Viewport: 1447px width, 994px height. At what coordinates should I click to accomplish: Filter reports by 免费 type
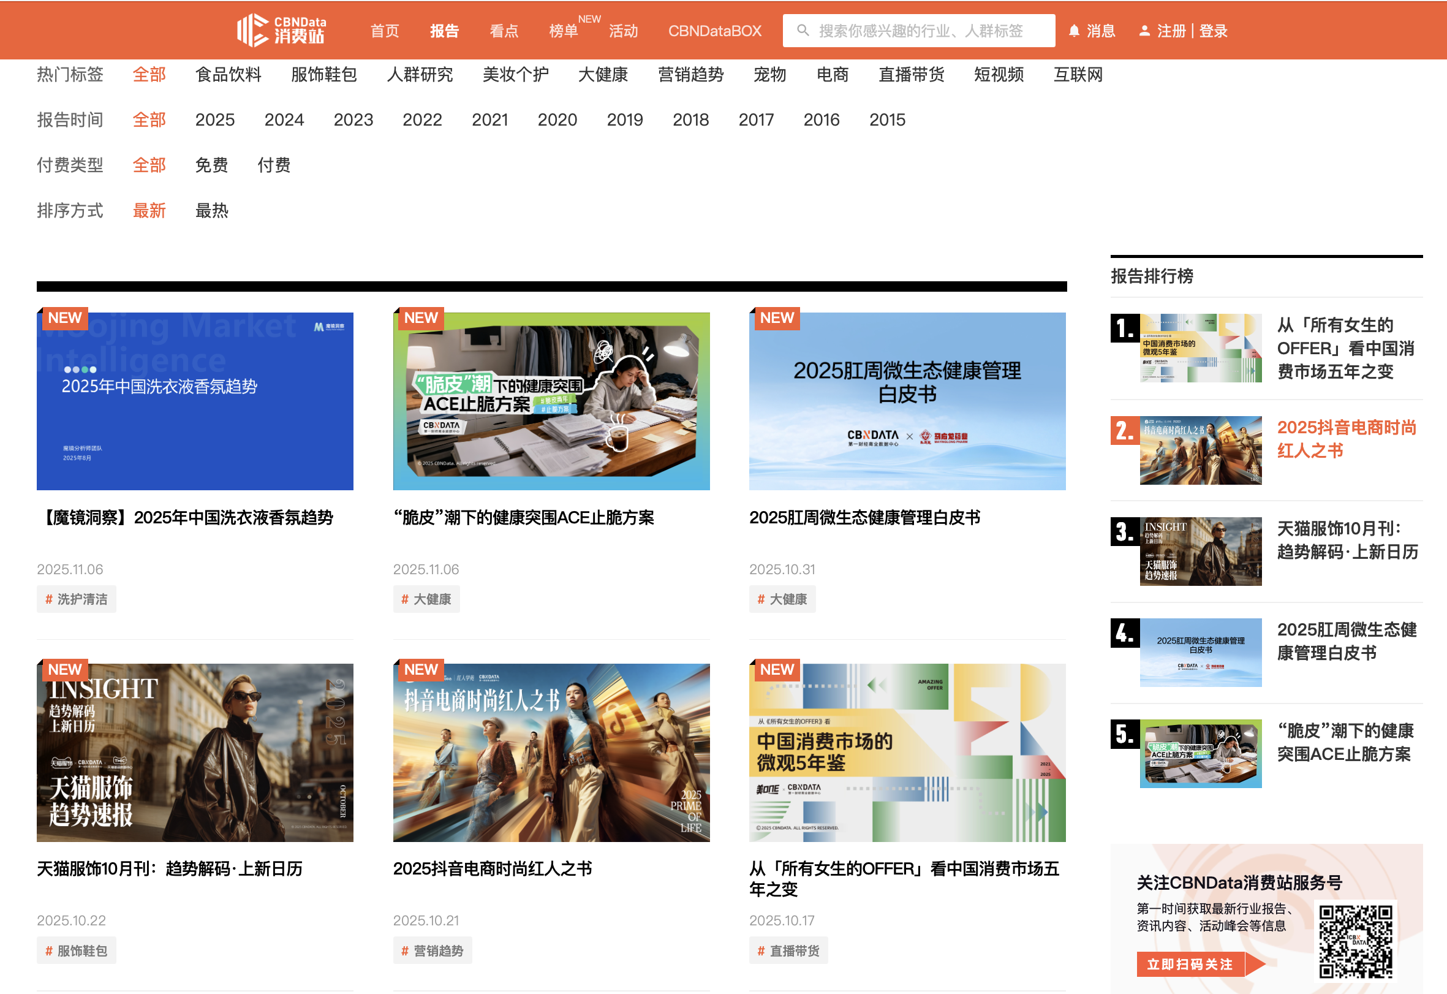pyautogui.click(x=212, y=165)
